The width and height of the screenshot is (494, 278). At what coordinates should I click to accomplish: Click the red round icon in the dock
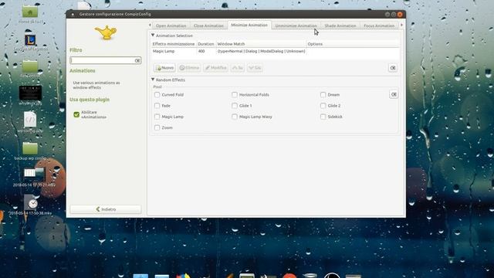click(x=289, y=276)
